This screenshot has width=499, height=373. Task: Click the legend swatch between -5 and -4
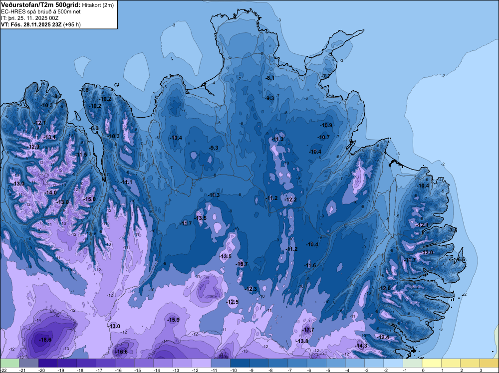click(x=336, y=364)
